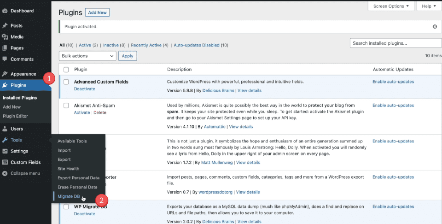Toggle the select-all checkbox in table header
This screenshot has height=224, width=442.
(x=66, y=70)
